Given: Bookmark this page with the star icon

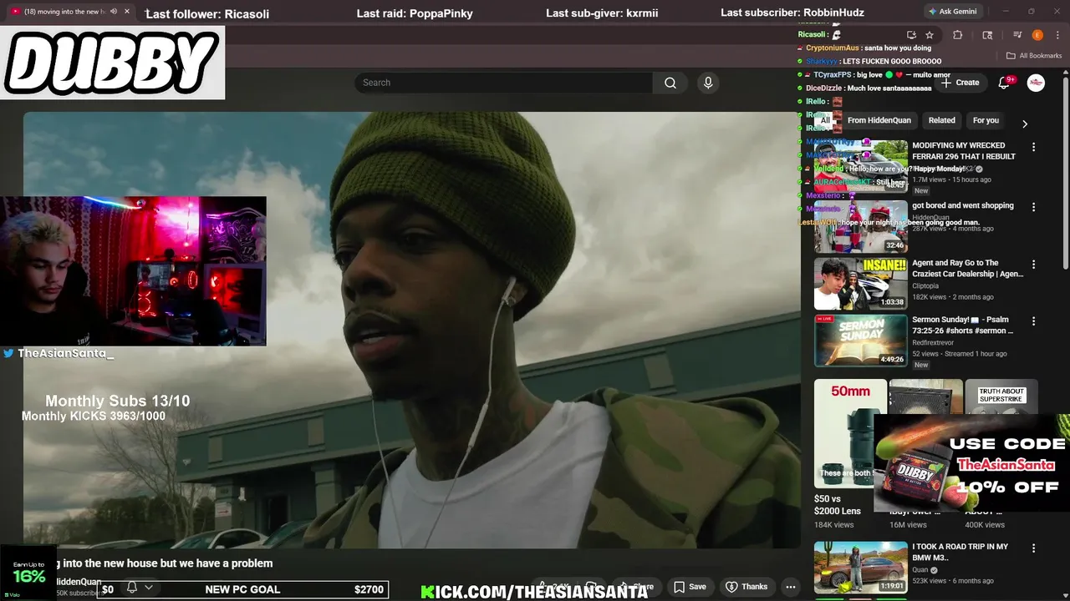Looking at the screenshot, I should click(930, 35).
